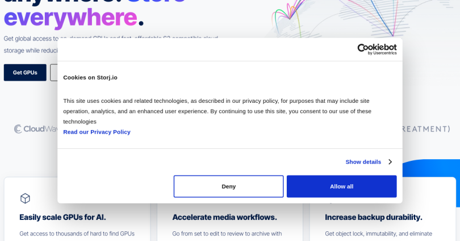
Task: Select the Increase backup durability heading
Action: click(x=374, y=217)
